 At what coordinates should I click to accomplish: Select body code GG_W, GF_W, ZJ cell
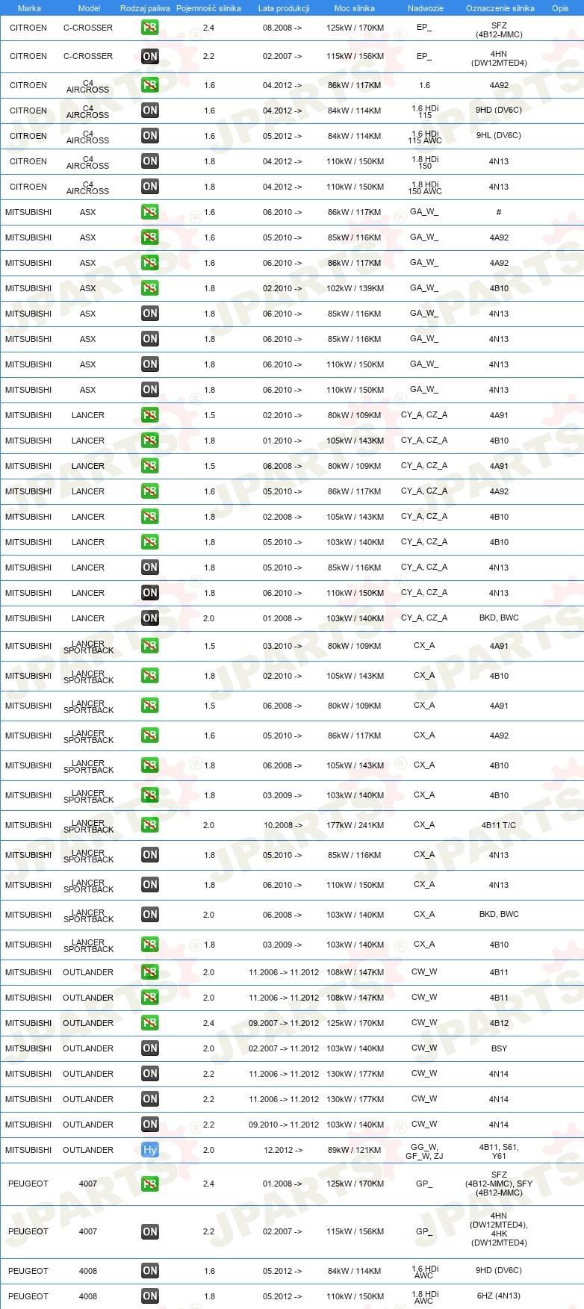[424, 1151]
